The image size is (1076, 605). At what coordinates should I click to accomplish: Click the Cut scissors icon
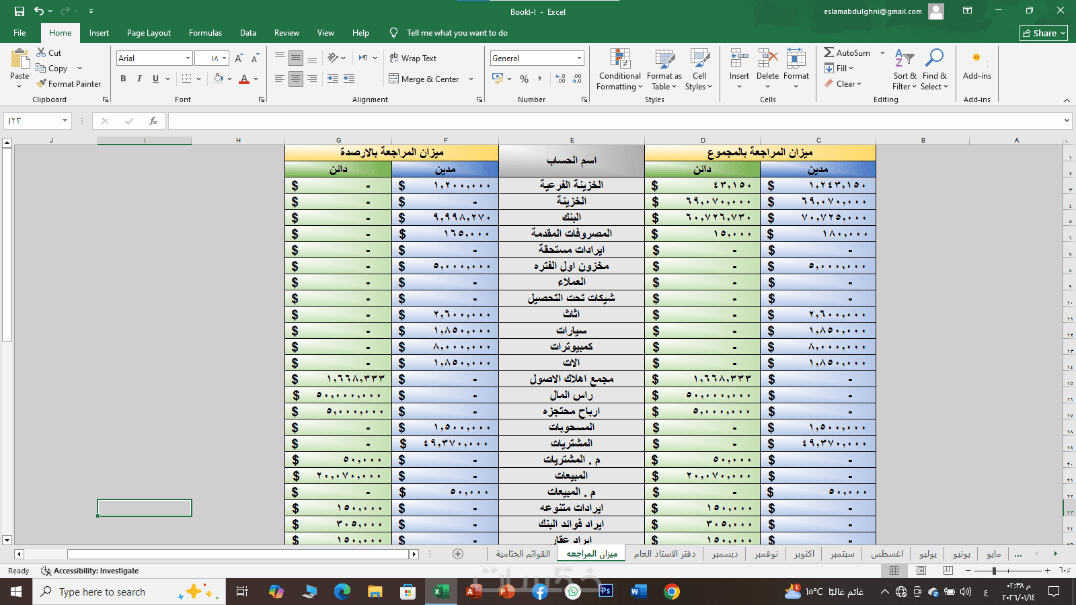pos(41,52)
